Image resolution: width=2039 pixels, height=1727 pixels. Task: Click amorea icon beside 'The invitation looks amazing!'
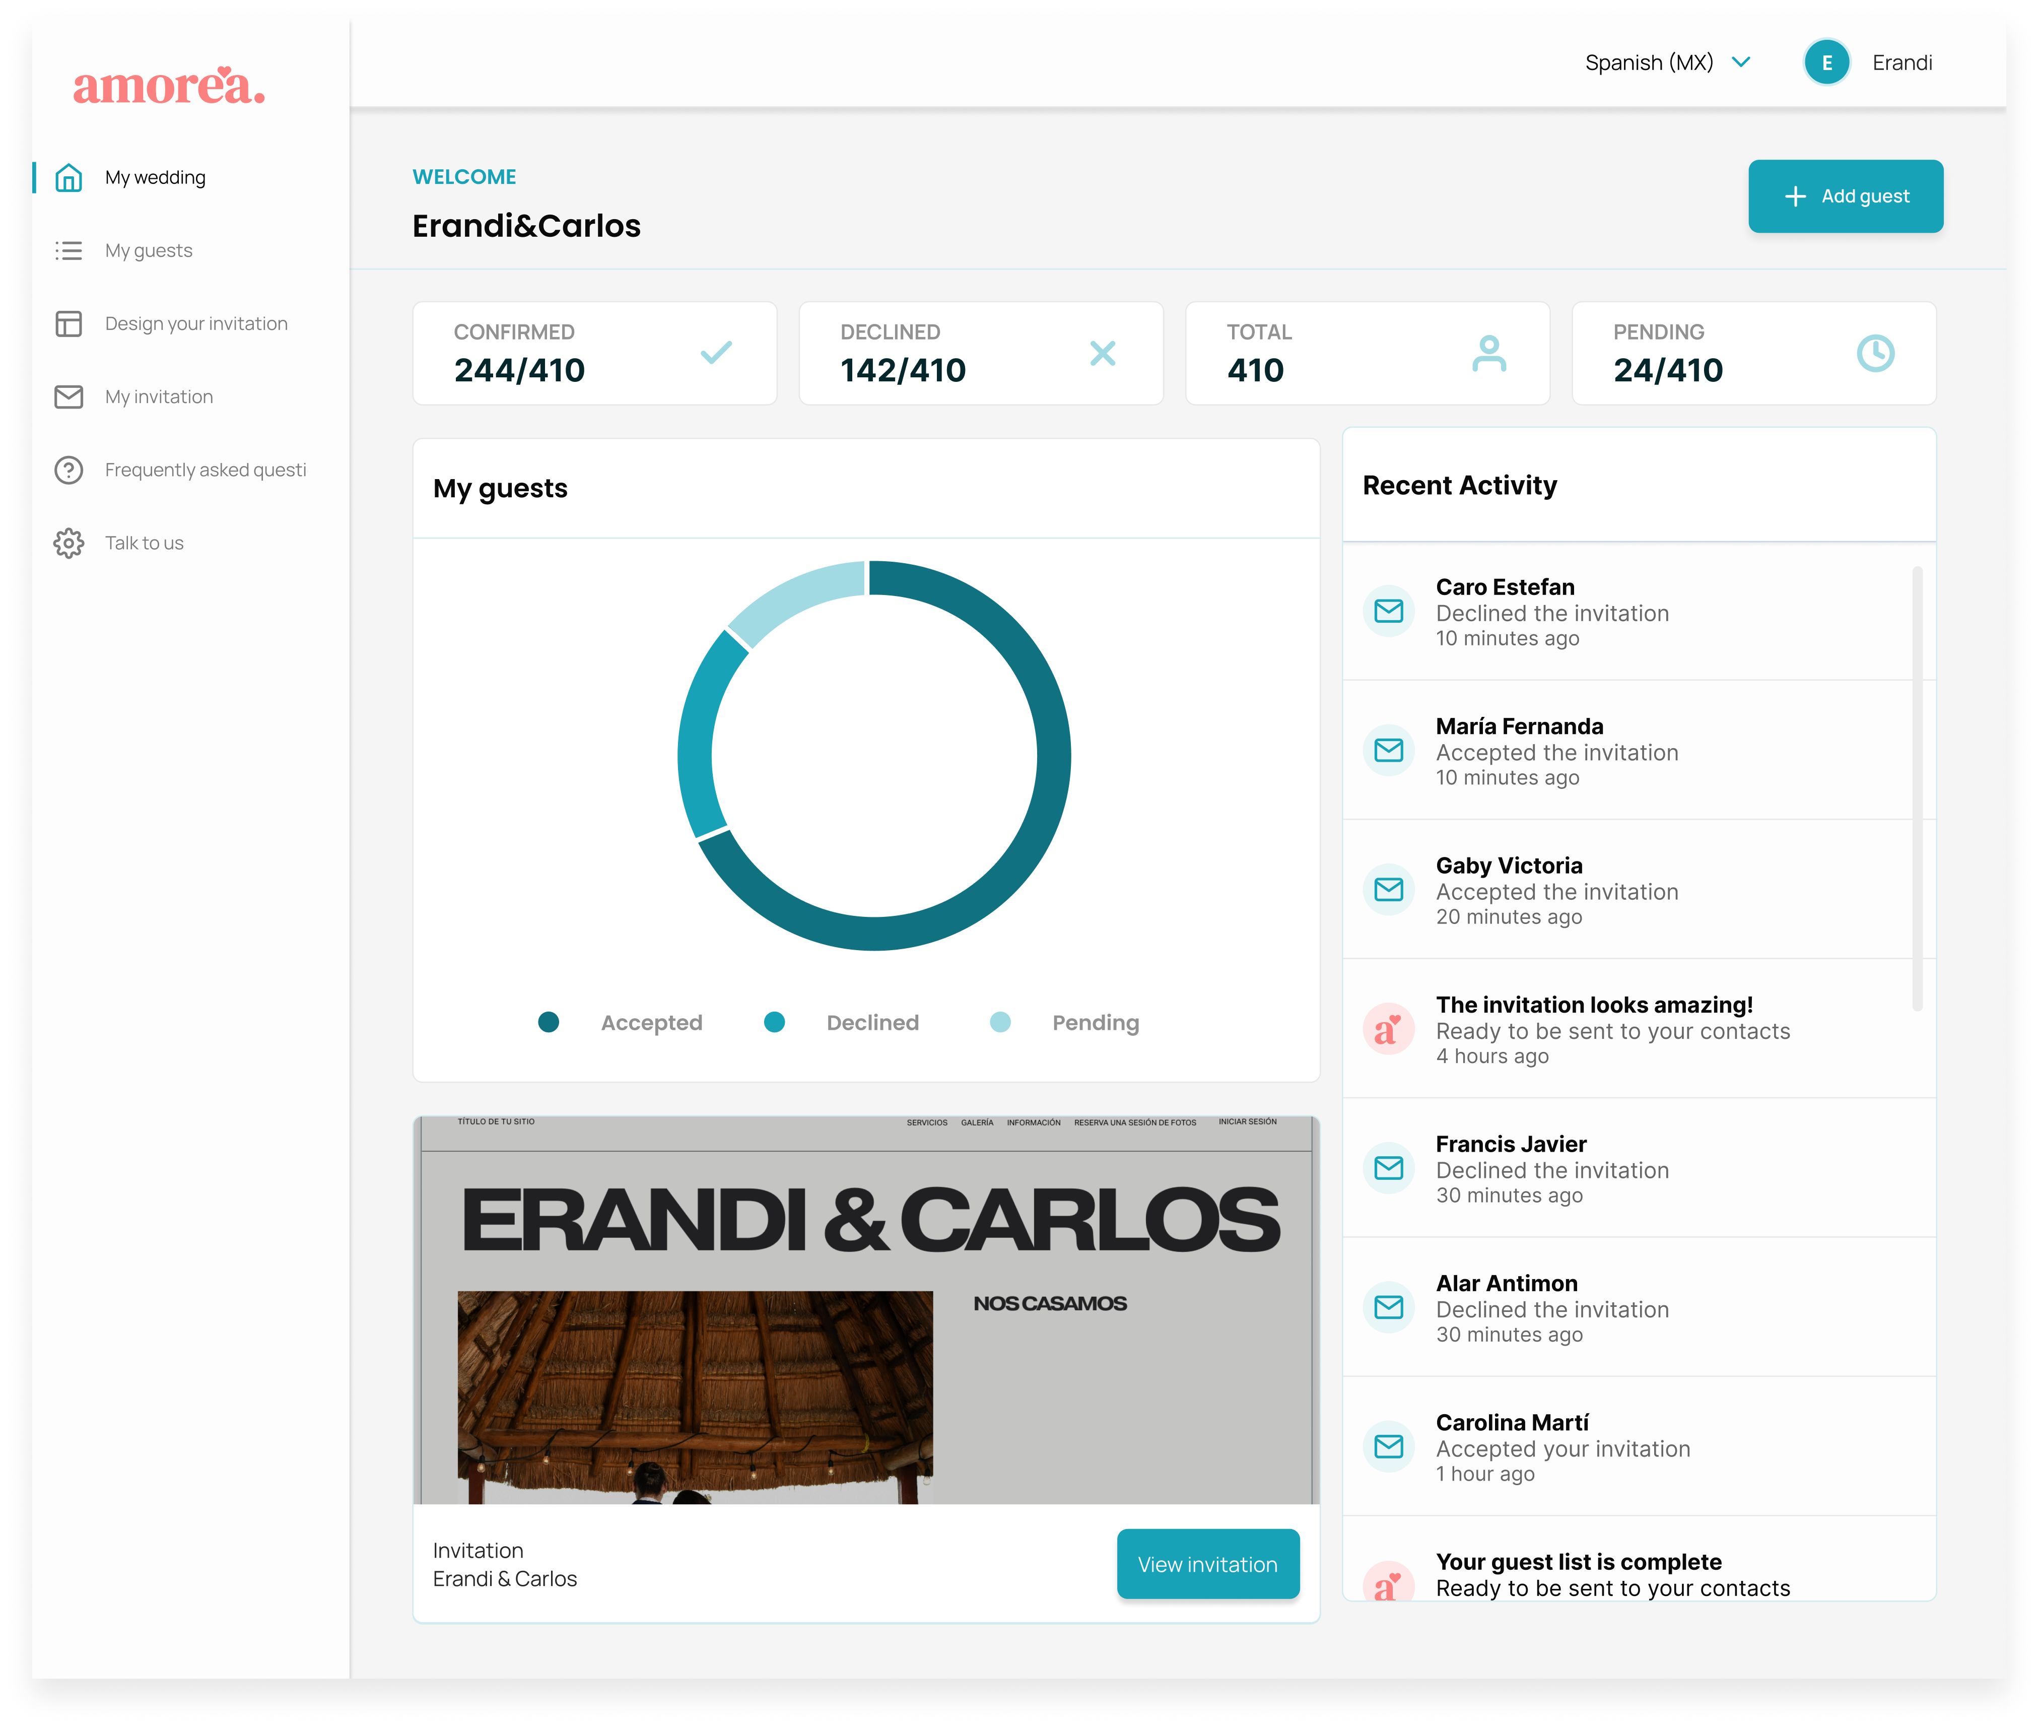coord(1389,1029)
